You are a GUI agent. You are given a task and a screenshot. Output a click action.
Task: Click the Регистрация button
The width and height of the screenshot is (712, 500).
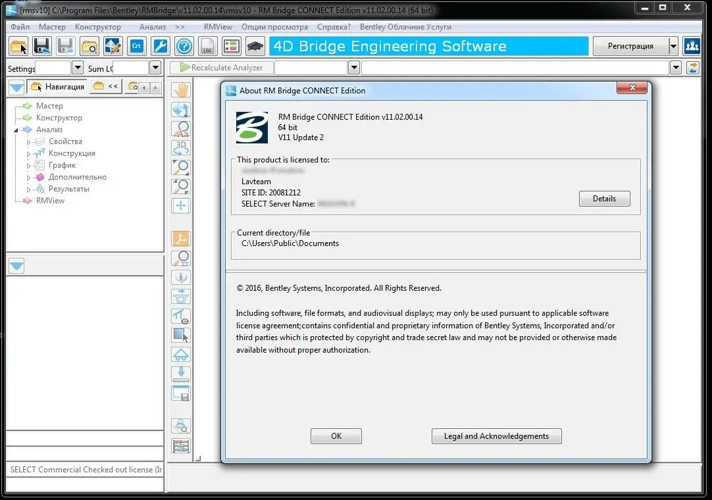pos(630,46)
